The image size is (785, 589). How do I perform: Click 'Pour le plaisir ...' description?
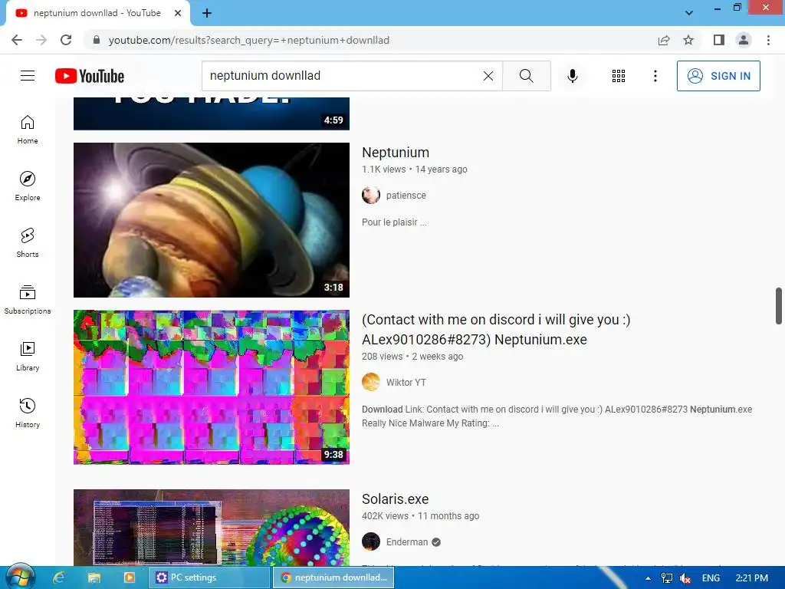(x=394, y=222)
